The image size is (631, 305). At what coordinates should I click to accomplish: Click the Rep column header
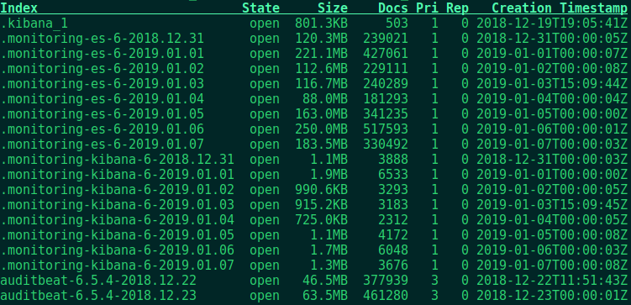click(x=457, y=8)
